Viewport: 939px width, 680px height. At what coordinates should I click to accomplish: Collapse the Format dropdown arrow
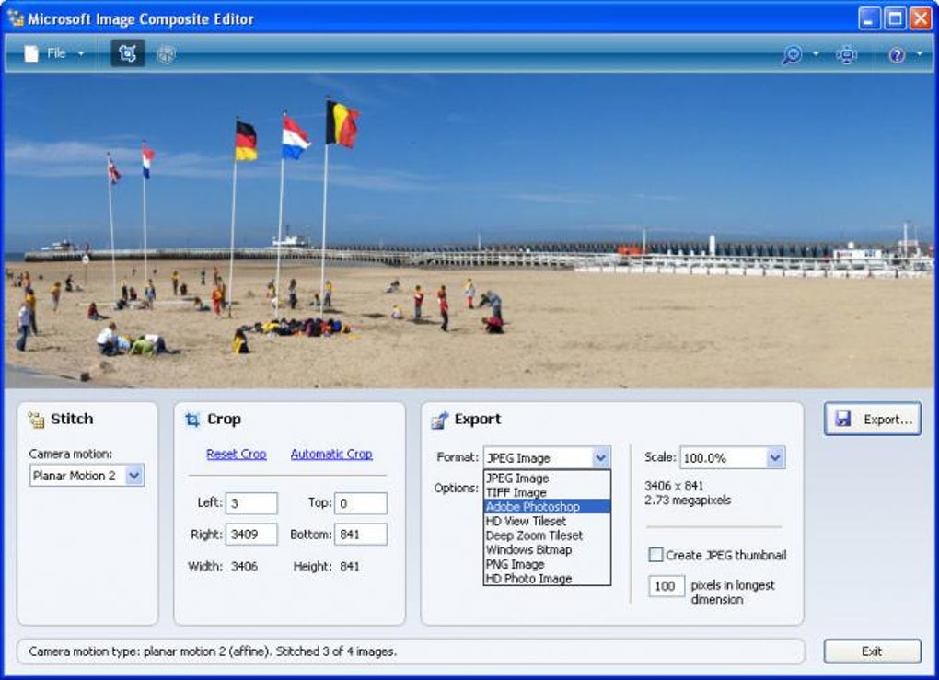coord(600,458)
